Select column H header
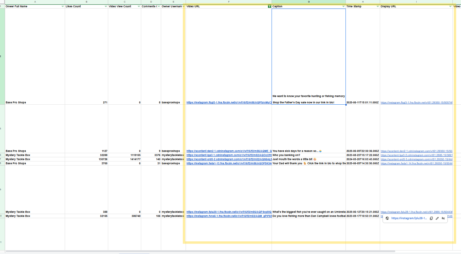This screenshot has height=254, width=461. pyautogui.click(x=363, y=2)
